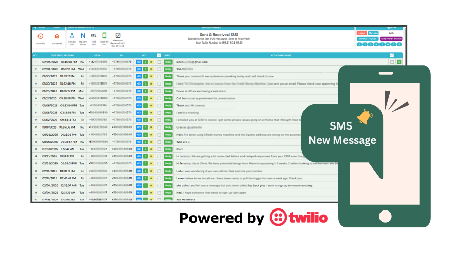Click the LAST 500 MESSAGES column header
456x253 pixels.
pos(280,55)
